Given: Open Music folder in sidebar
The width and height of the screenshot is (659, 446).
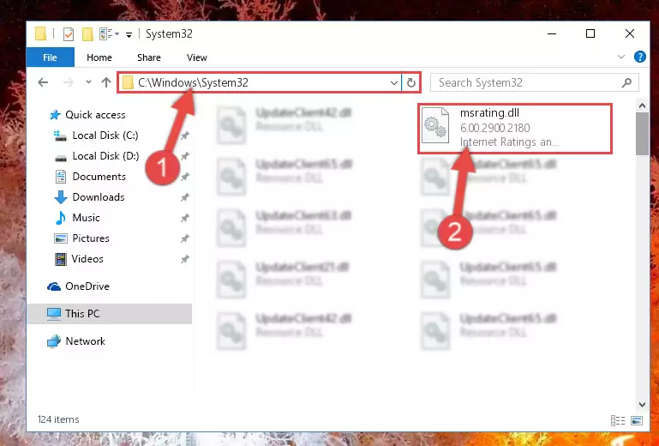Looking at the screenshot, I should (x=86, y=218).
